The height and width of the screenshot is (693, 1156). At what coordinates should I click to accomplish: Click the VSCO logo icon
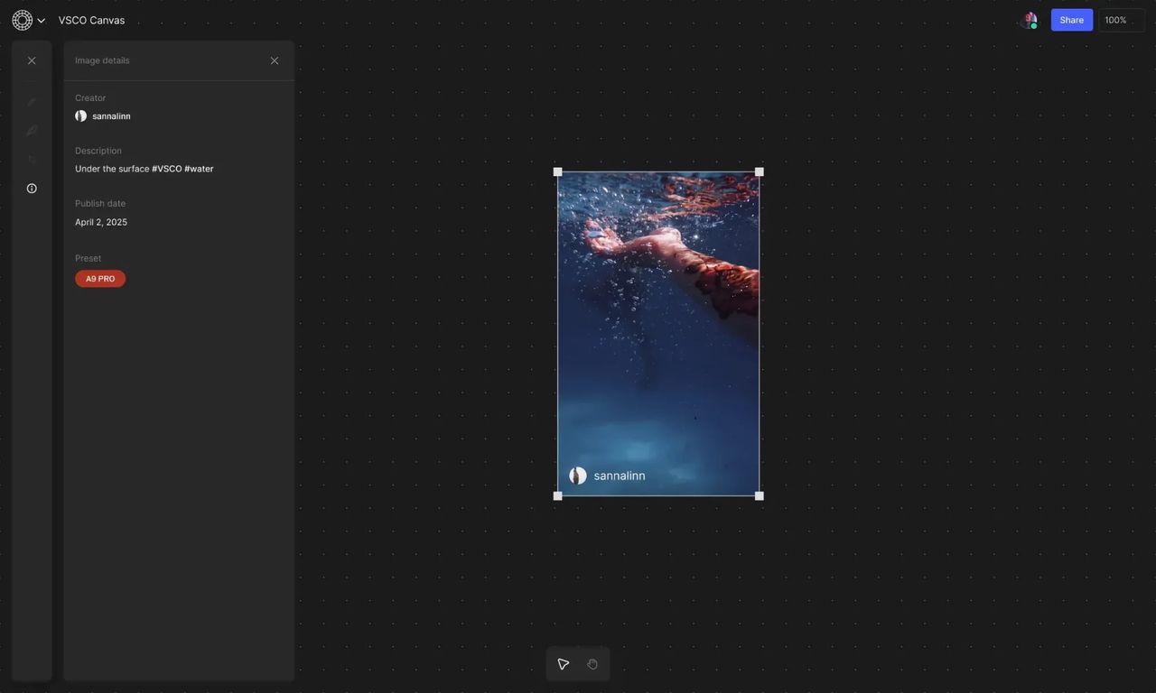pyautogui.click(x=22, y=20)
